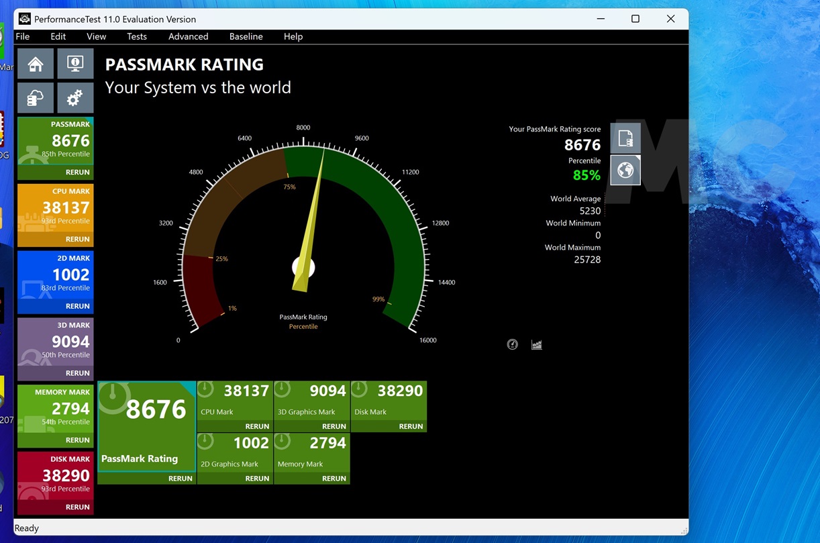Rerun the CPU Mark test in left sidebar
The width and height of the screenshot is (820, 543).
click(77, 239)
